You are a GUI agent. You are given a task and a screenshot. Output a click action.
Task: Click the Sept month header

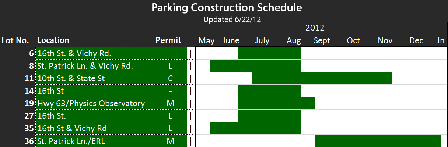[322, 40]
